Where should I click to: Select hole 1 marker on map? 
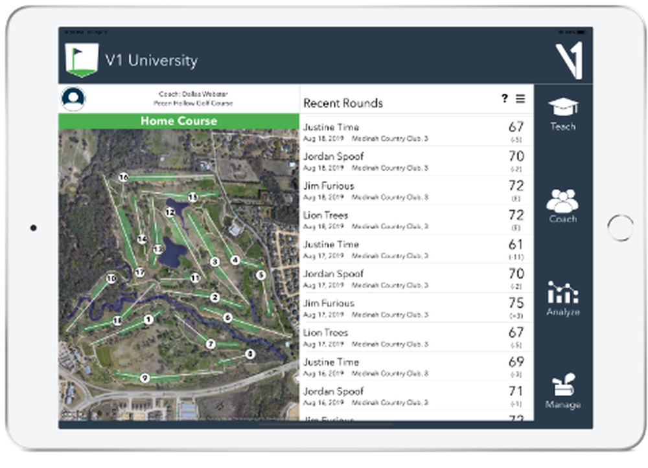point(148,319)
